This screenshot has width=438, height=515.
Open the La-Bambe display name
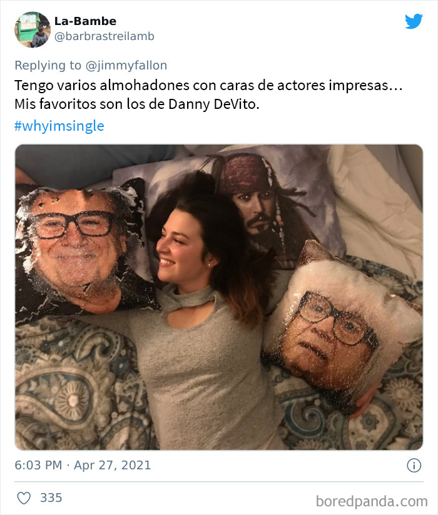pos(85,21)
